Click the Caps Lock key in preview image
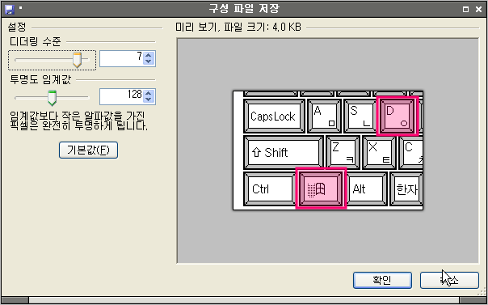Image resolution: width=488 pixels, height=305 pixels. tap(274, 116)
